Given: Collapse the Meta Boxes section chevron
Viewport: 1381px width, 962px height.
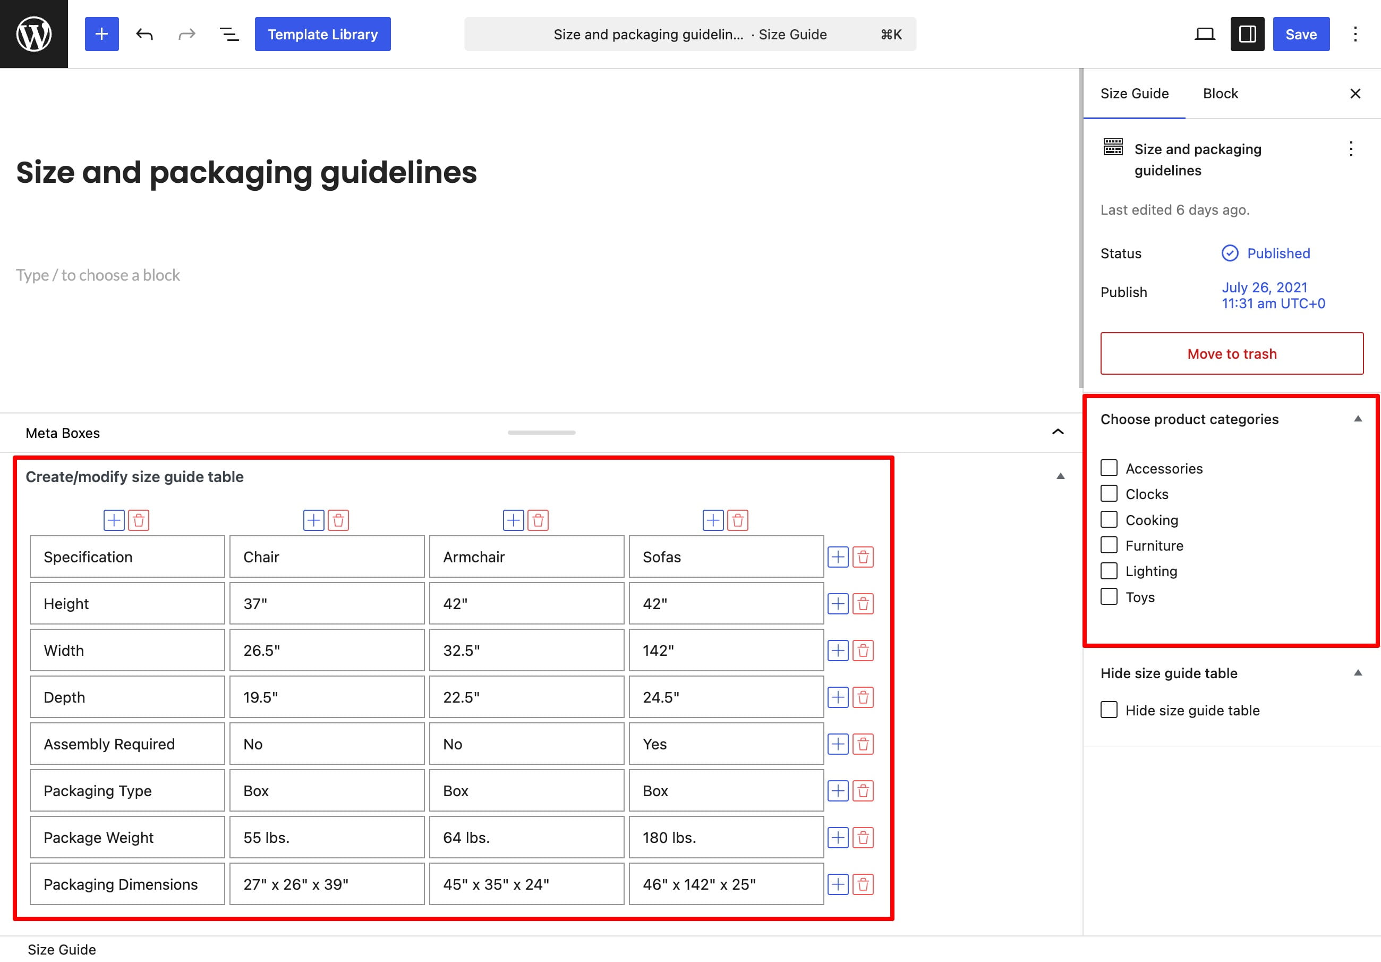Looking at the screenshot, I should click(x=1058, y=432).
